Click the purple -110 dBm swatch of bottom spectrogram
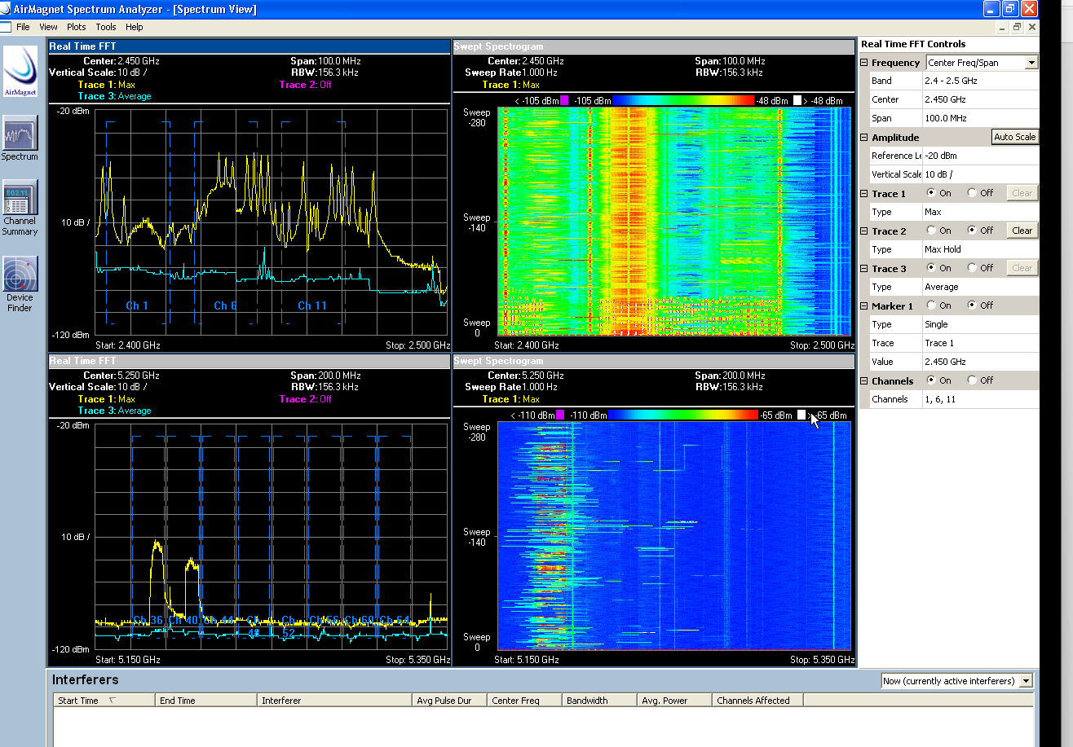The height and width of the screenshot is (747, 1073). pos(560,415)
